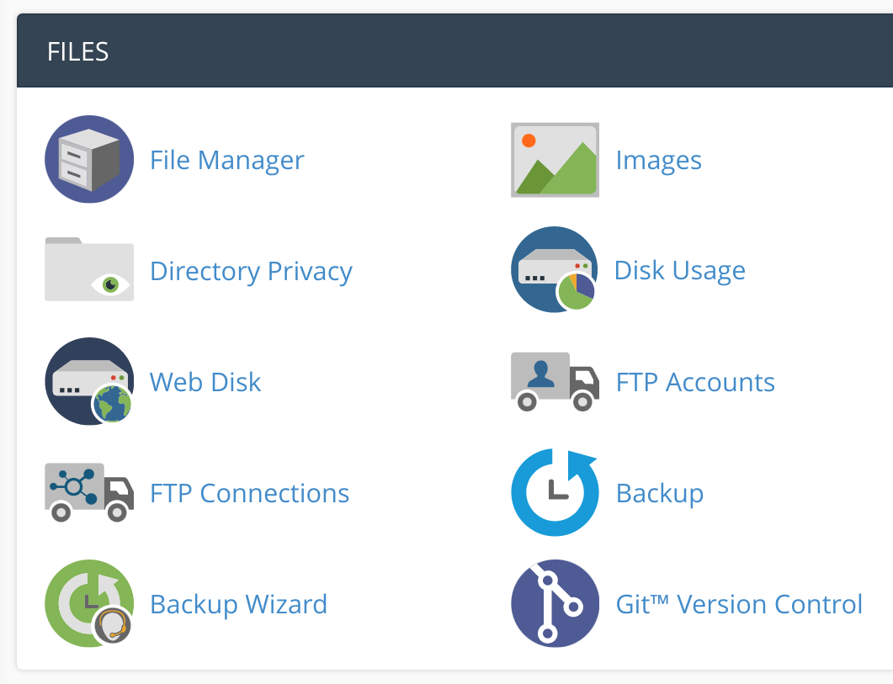The height and width of the screenshot is (684, 893).
Task: Launch the Backup Wizard text link
Action: point(238,604)
